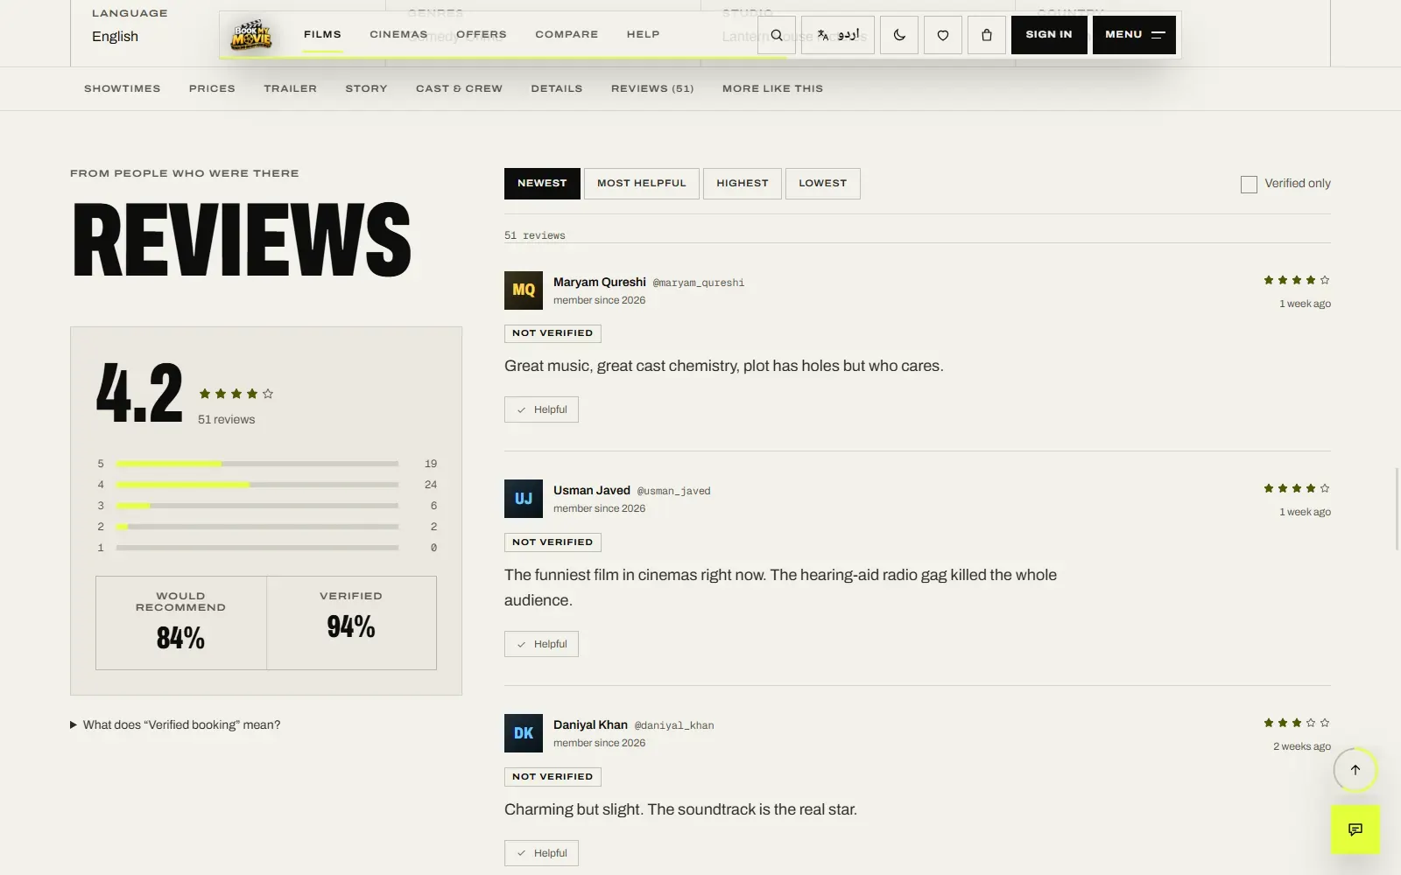Mark Maryam Qureshi's review Helpful
The height and width of the screenshot is (875, 1401).
(541, 409)
